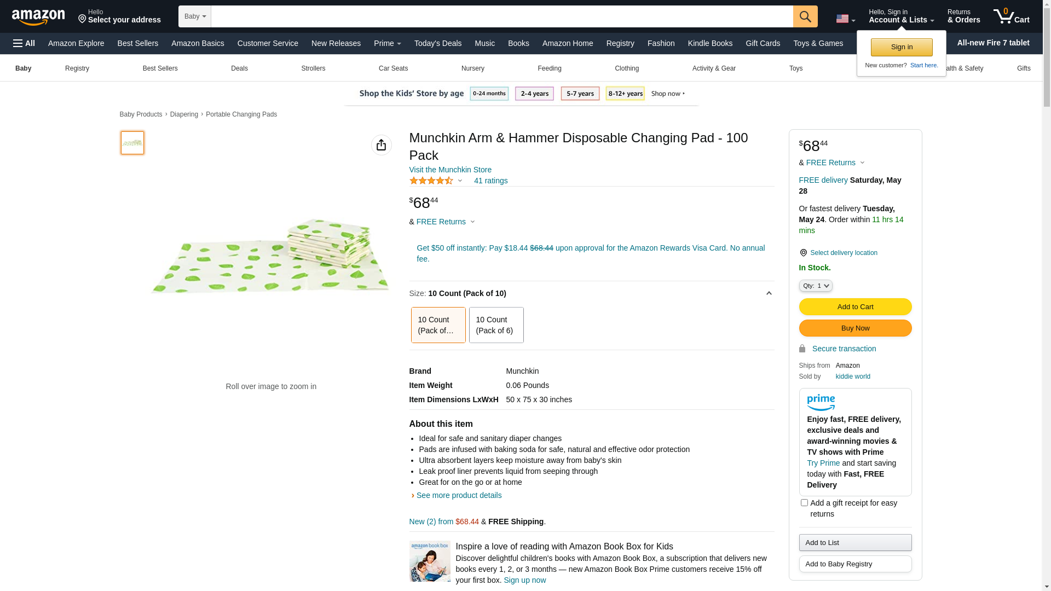Image resolution: width=1051 pixels, height=591 pixels.
Task: Click the star rating icon
Action: (x=431, y=181)
